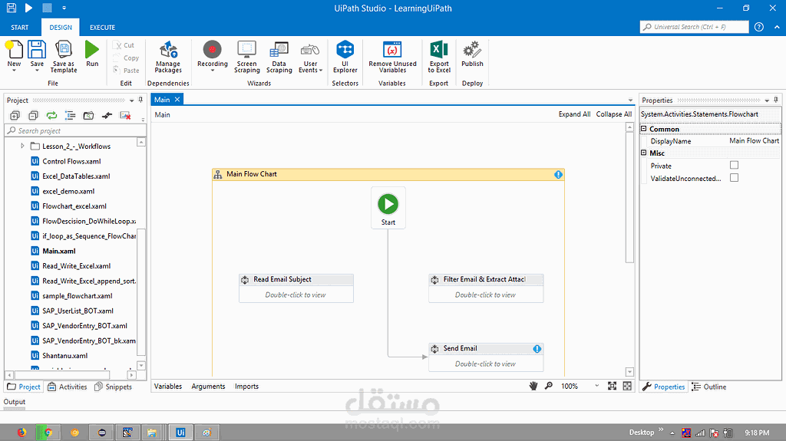The width and height of the screenshot is (786, 441).
Task: Close the Main designer tab
Action: pos(177,100)
